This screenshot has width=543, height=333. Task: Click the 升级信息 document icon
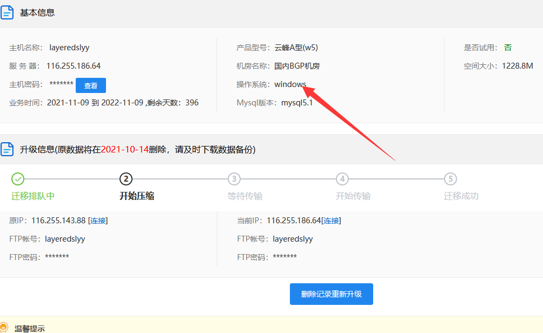coord(7,149)
